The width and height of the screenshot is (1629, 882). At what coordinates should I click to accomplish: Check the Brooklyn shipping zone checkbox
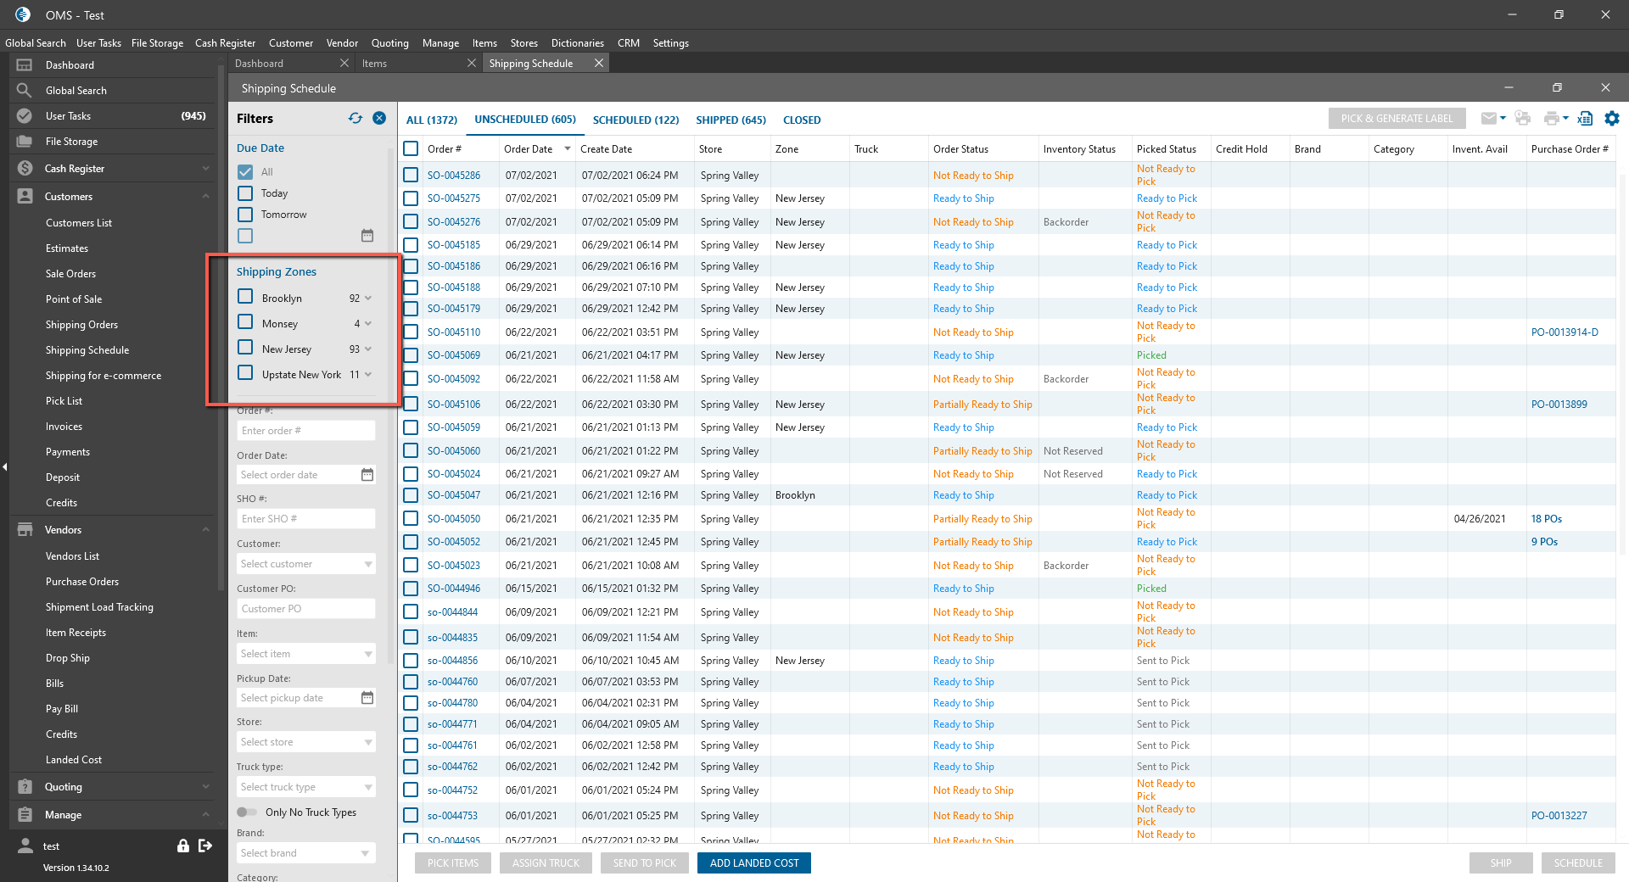245,297
